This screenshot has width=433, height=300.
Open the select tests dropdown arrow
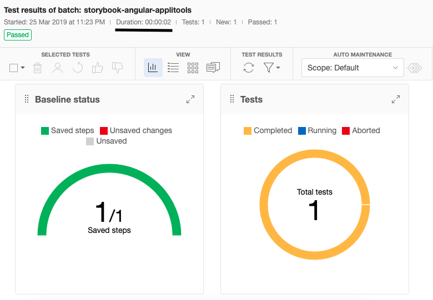pyautogui.click(x=23, y=68)
